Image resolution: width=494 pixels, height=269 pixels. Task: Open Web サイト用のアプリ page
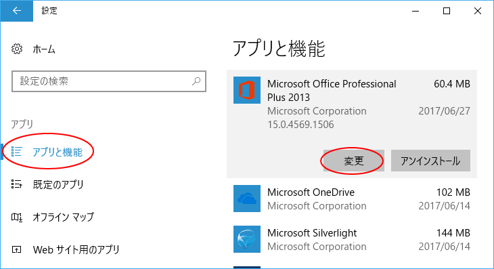coord(76,250)
